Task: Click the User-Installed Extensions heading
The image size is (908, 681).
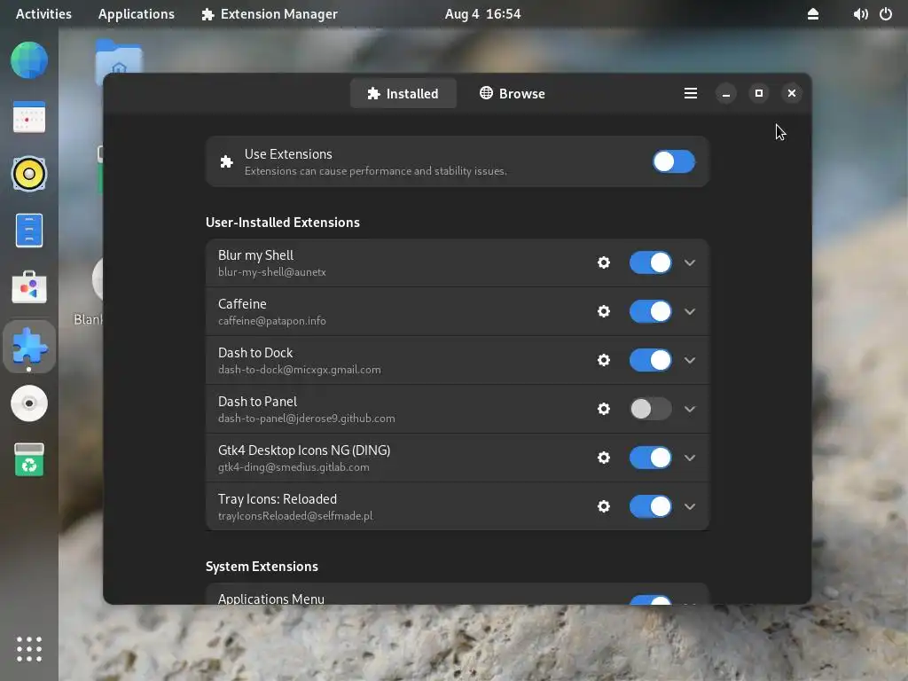Action: pyautogui.click(x=283, y=223)
